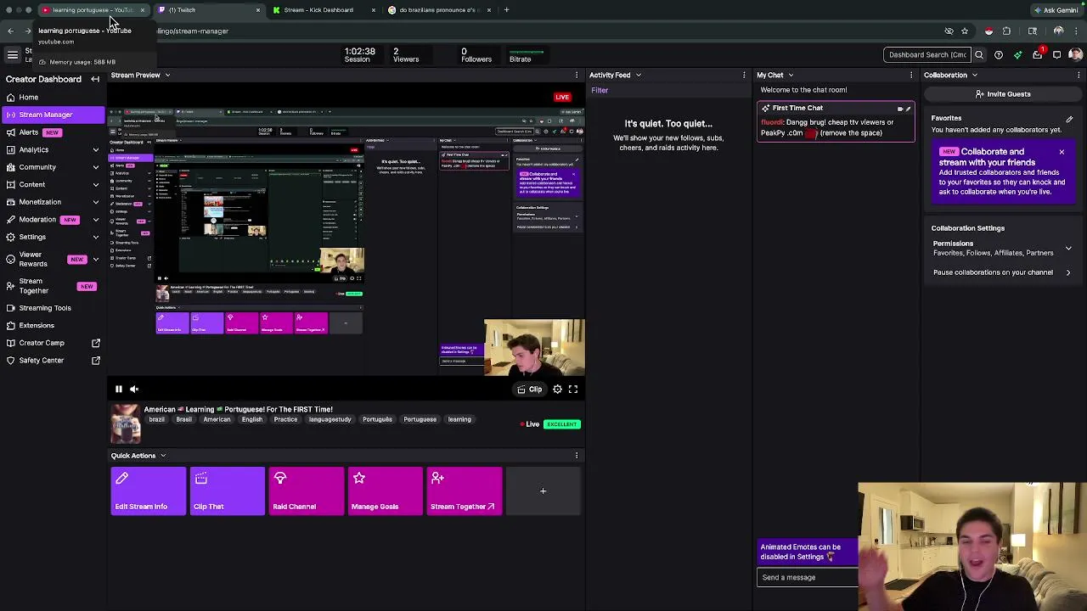Open the help question mark icon

point(999,54)
